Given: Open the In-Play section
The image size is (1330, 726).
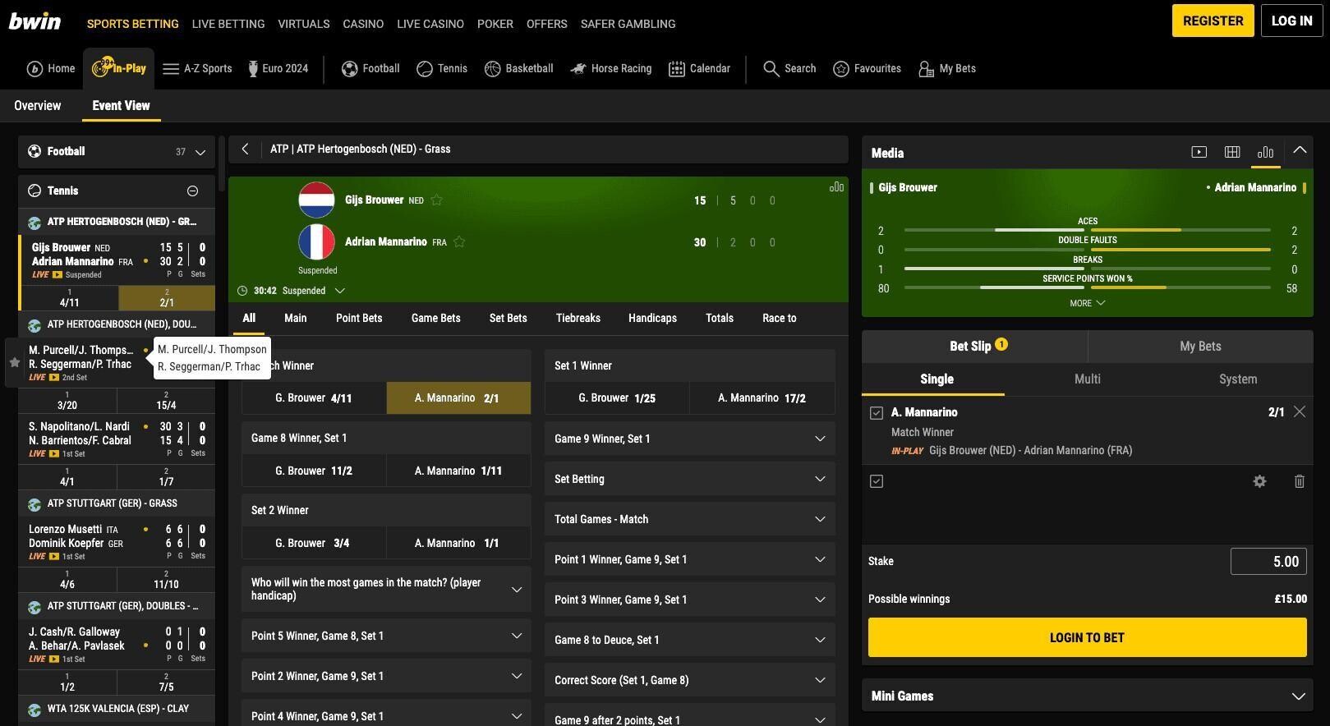Looking at the screenshot, I should point(119,69).
